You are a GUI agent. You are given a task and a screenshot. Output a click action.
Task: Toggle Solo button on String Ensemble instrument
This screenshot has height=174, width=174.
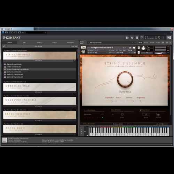point(139,48)
